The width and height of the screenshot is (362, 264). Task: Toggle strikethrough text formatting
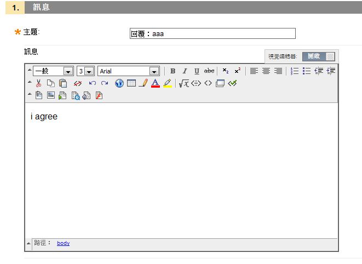[209, 71]
